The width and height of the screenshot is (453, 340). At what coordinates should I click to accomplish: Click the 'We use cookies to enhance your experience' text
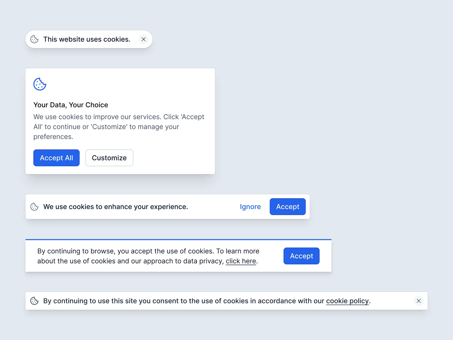click(x=116, y=207)
